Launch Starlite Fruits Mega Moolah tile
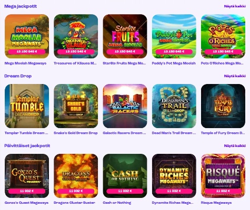250x210 pixels. pos(125,36)
